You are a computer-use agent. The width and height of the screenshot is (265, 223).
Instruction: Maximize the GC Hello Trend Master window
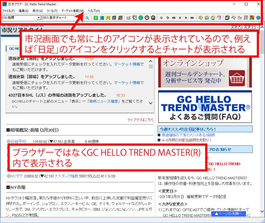[246, 4]
